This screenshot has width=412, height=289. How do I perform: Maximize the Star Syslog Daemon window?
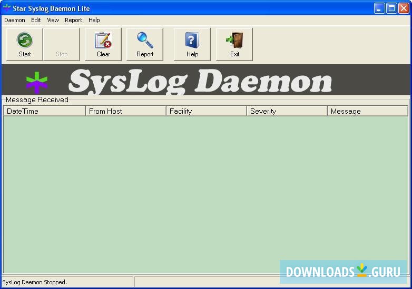[391, 8]
